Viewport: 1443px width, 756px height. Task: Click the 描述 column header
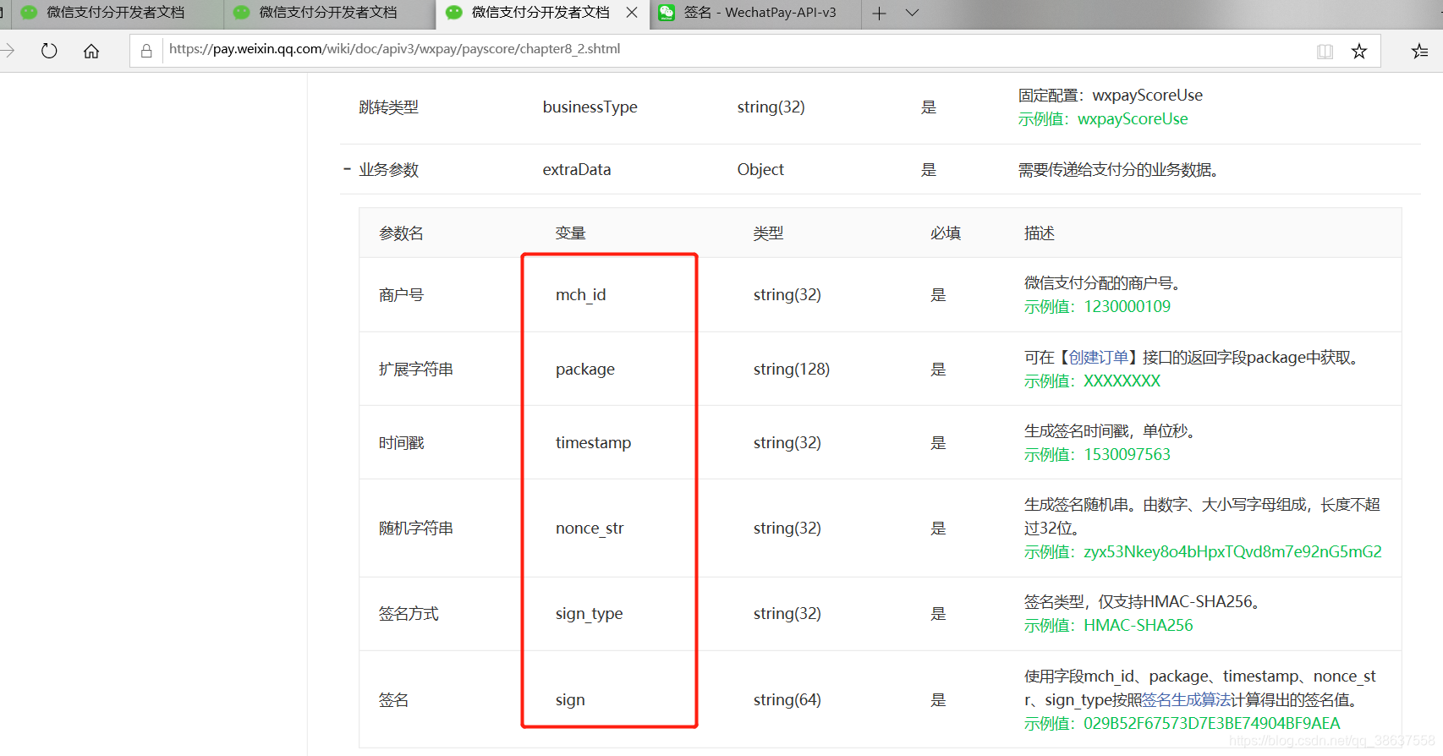(x=1039, y=233)
